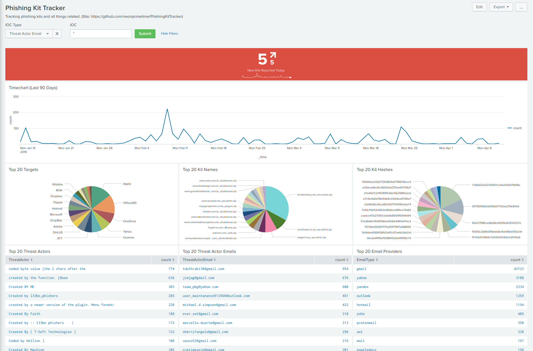
Task: Open team_pbg@yahoo.com email row
Action: point(266,287)
